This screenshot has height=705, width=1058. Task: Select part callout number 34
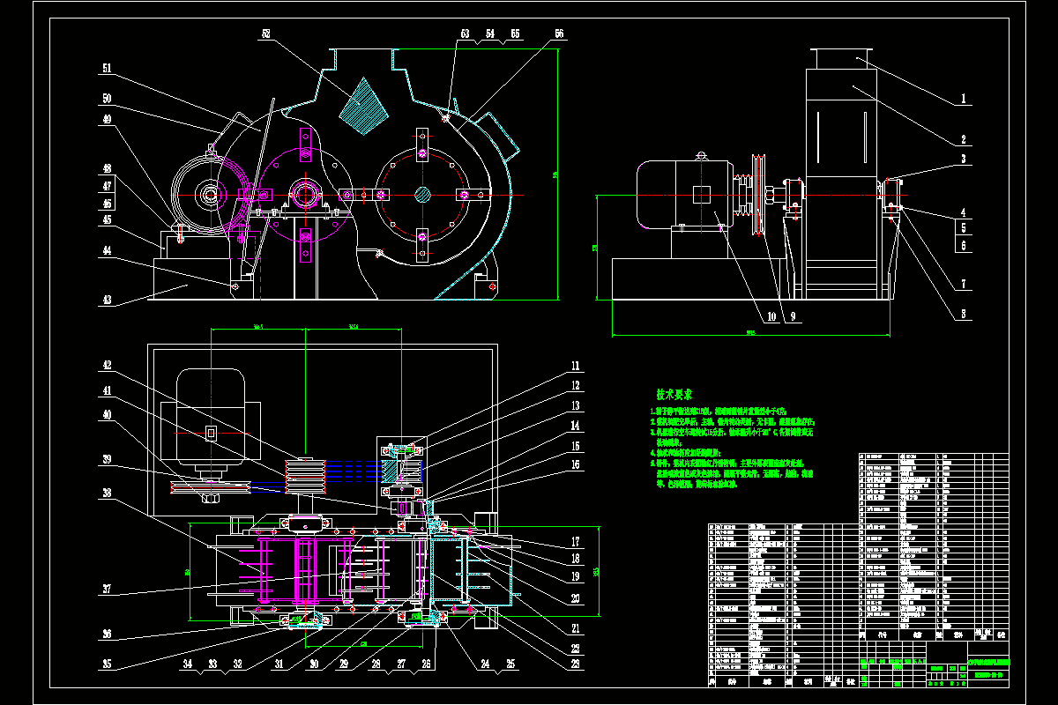pos(187,665)
